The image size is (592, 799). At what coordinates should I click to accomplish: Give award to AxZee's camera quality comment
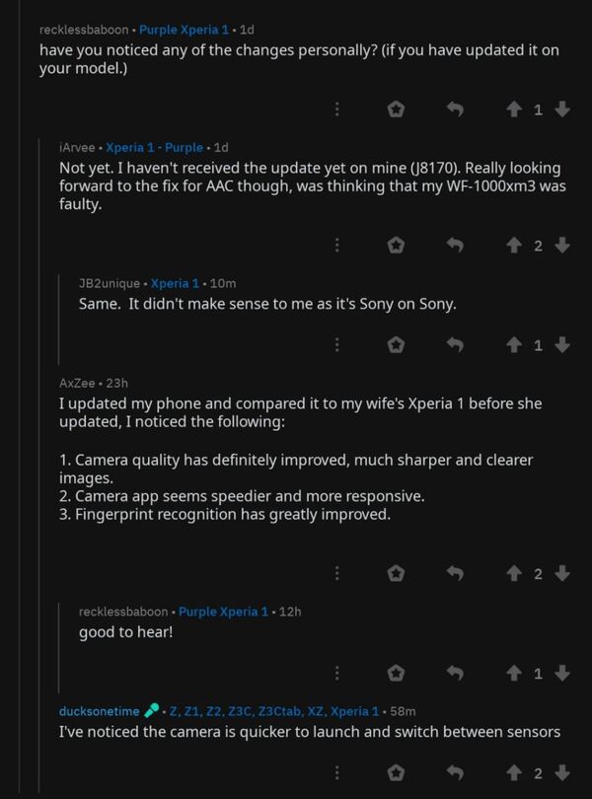396,573
